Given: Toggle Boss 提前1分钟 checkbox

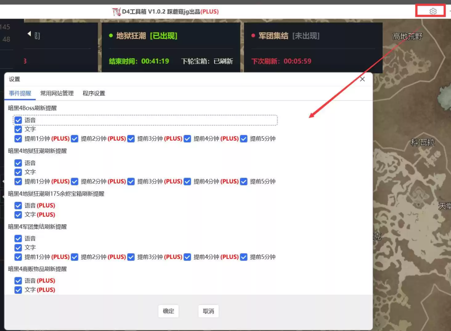Looking at the screenshot, I should point(18,139).
